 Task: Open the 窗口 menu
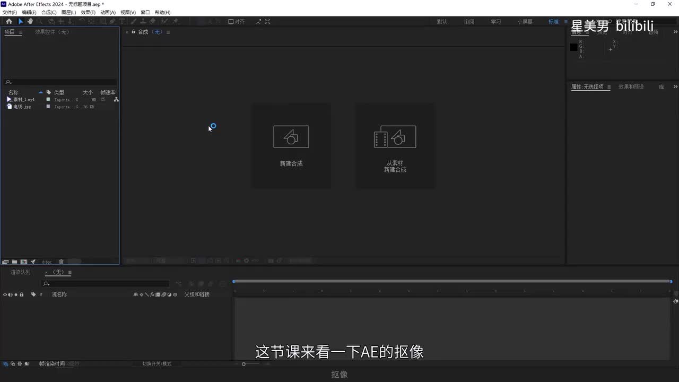145,12
